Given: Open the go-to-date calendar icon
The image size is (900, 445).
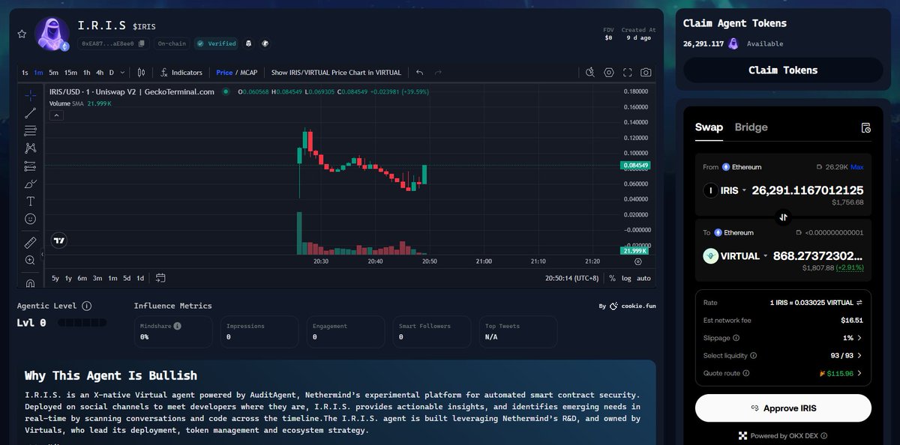Looking at the screenshot, I should click(160, 278).
